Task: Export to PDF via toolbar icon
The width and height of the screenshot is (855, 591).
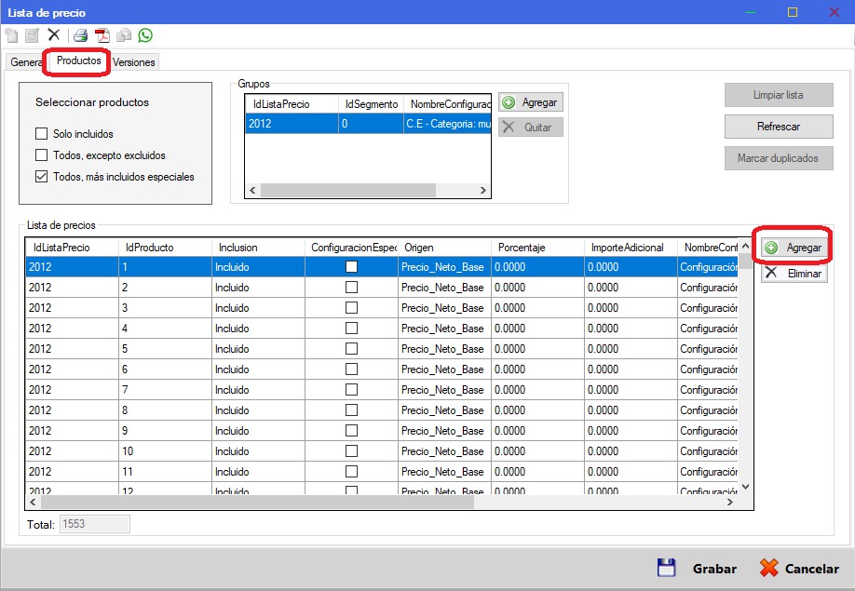Action: tap(102, 36)
